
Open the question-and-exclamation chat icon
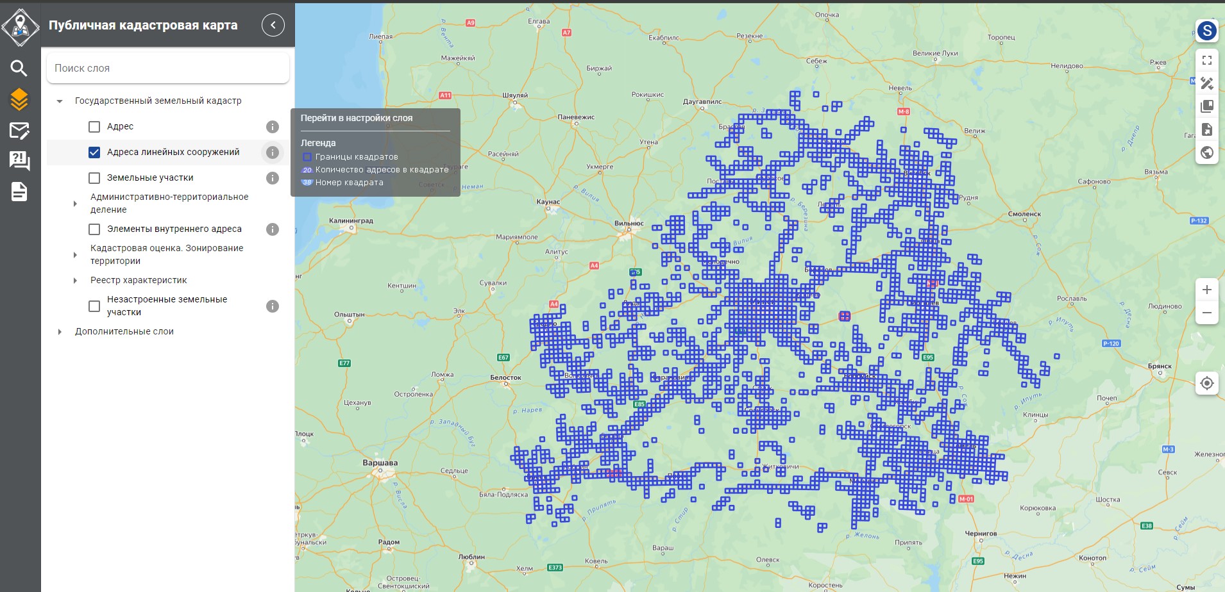coord(19,161)
